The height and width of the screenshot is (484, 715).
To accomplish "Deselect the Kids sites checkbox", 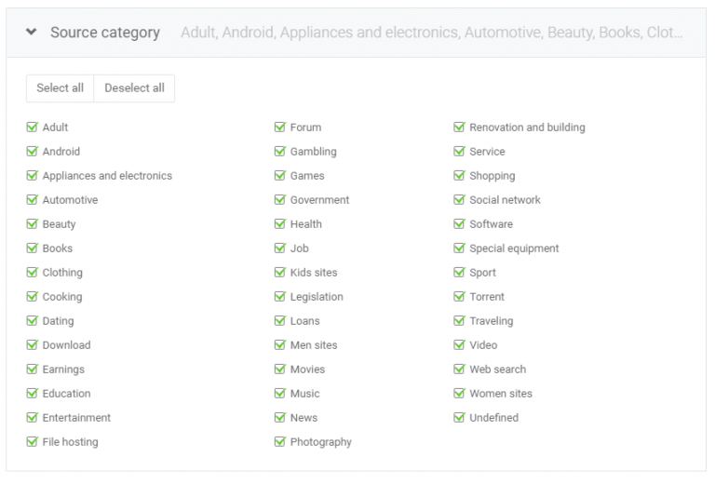I will 280,273.
